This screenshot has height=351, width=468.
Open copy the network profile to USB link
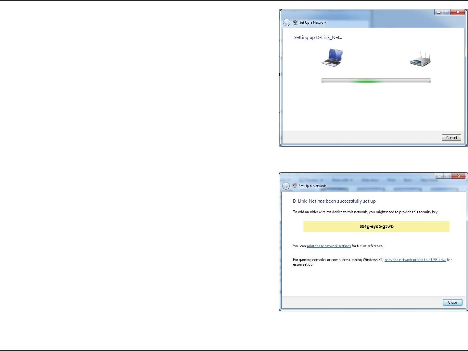[415, 260]
